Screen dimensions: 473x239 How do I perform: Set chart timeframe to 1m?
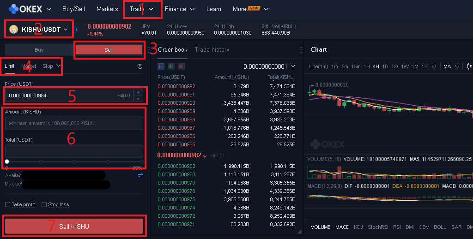(x=334, y=66)
